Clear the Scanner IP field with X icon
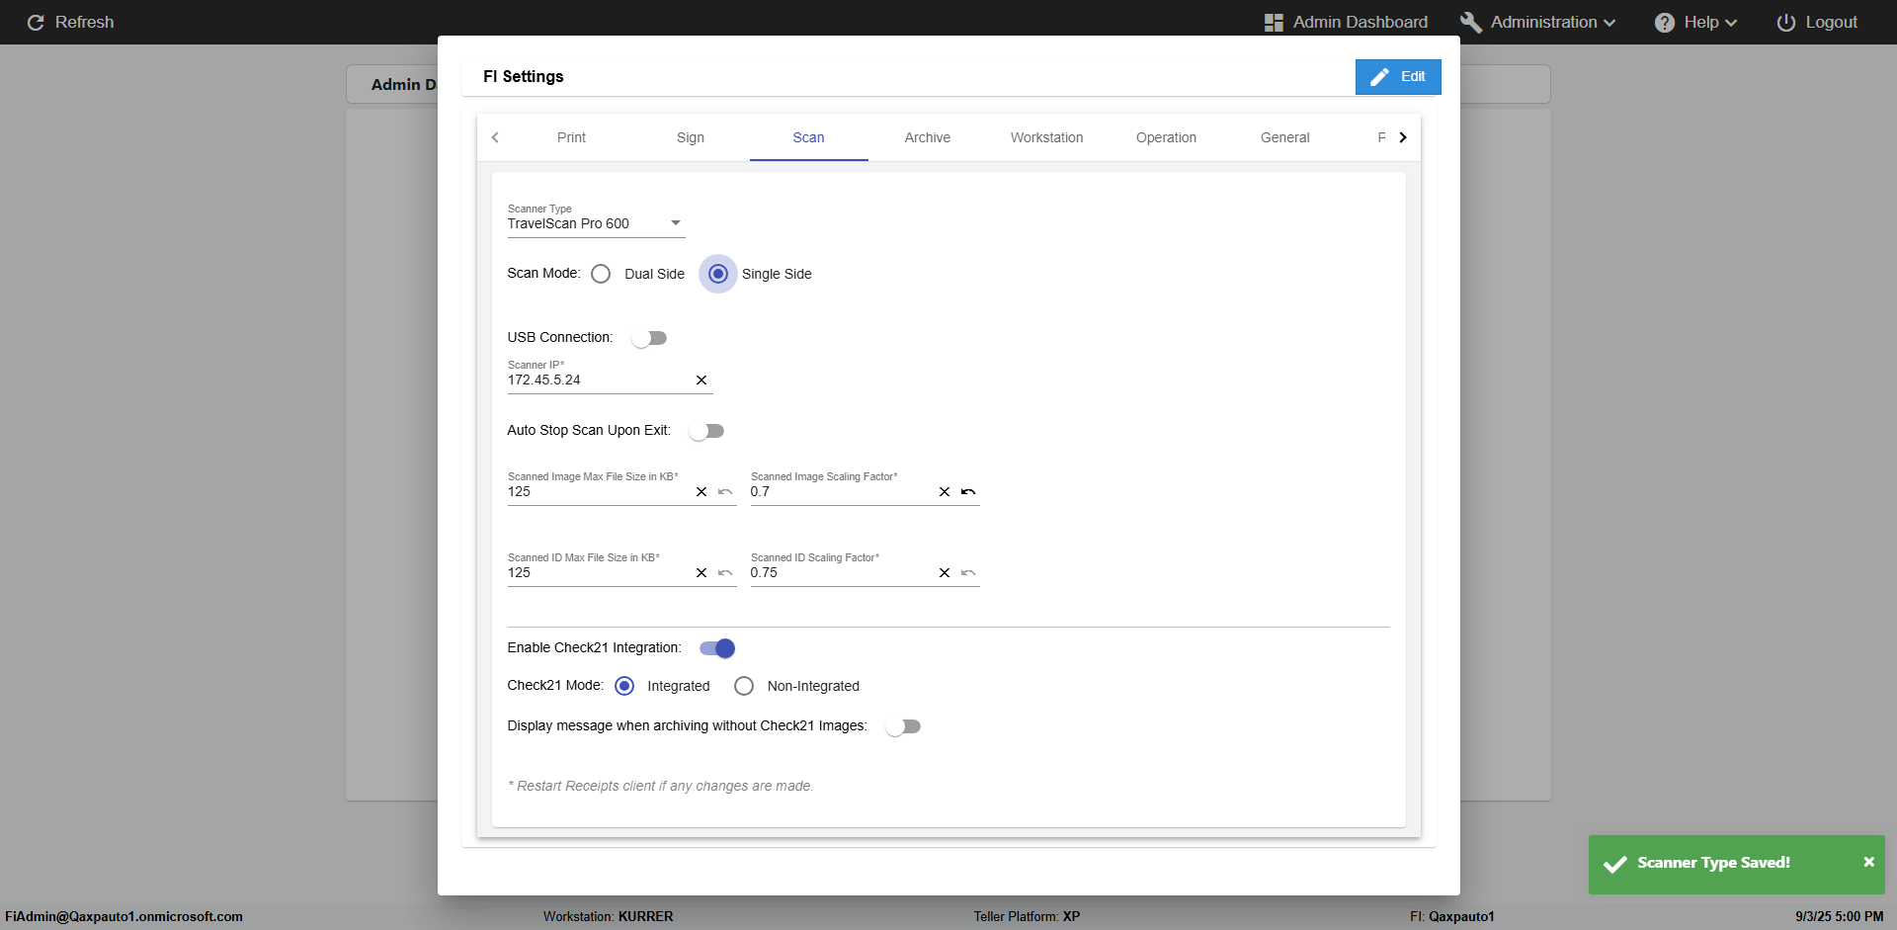The width and height of the screenshot is (1897, 930). pos(701,380)
